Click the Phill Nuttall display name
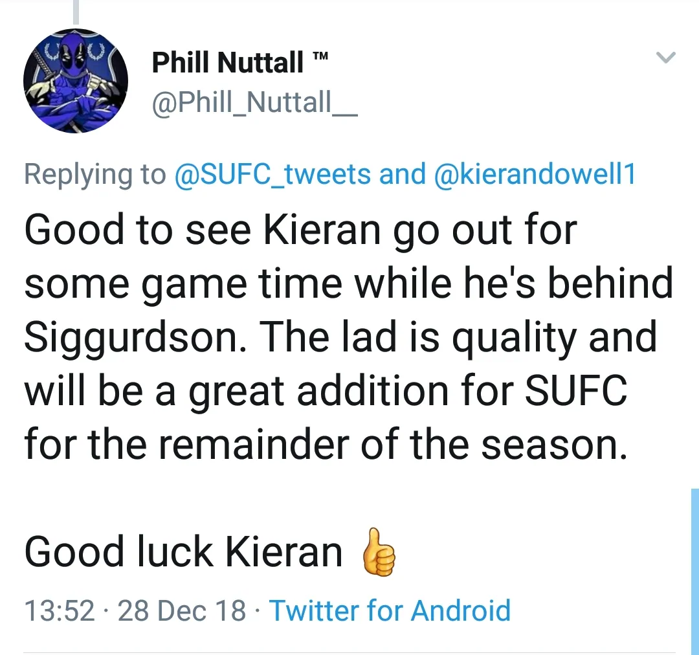The image size is (699, 655). click(227, 63)
